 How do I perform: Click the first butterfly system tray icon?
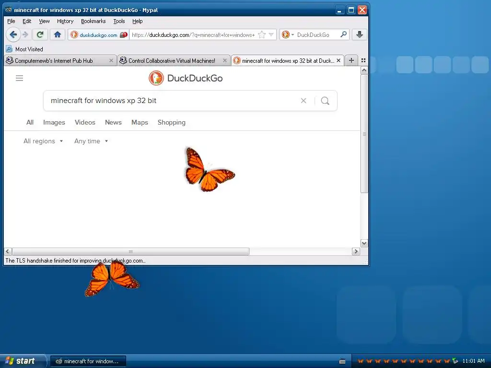361,361
